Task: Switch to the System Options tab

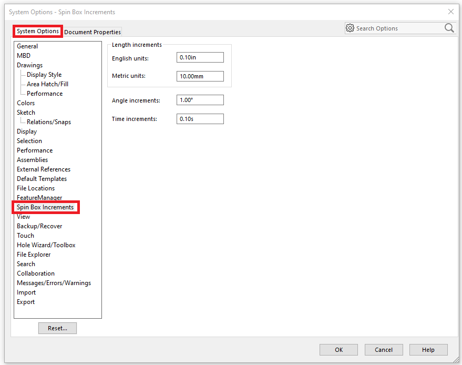Action: [38, 31]
